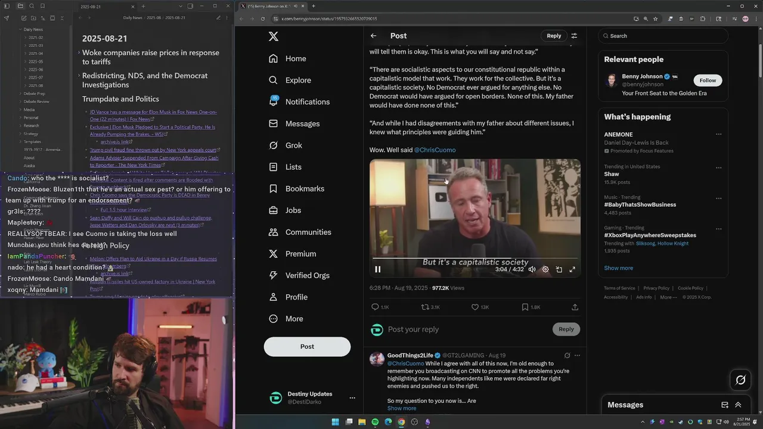Screen dimensions: 763x429
Task: Open File Explorer from taskbar
Action: pyautogui.click(x=362, y=422)
